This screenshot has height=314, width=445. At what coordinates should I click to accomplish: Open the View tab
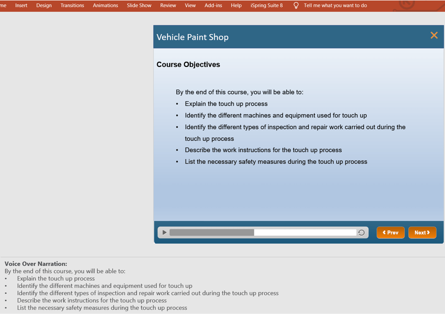click(x=190, y=6)
